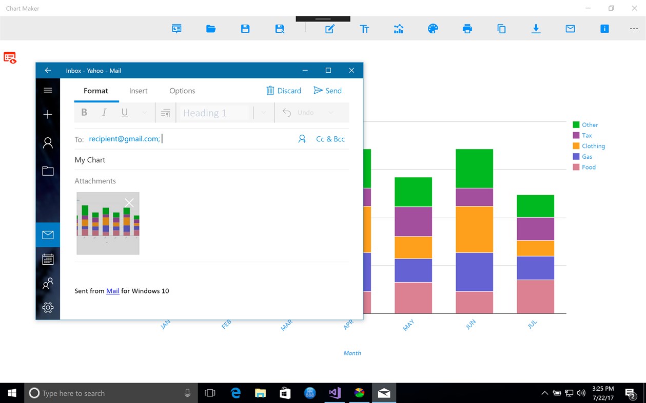Open the text formatting Tt tool
646x403 pixels.
(x=364, y=29)
